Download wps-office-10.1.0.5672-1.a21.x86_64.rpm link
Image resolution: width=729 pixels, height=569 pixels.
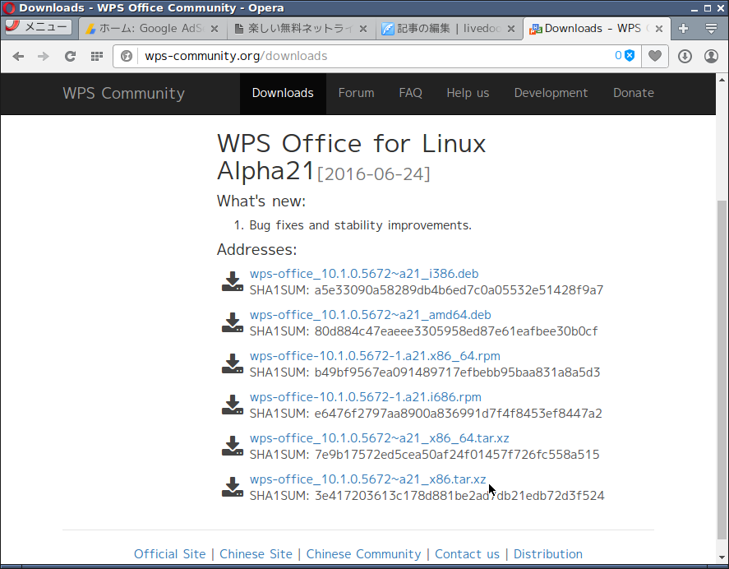(375, 356)
